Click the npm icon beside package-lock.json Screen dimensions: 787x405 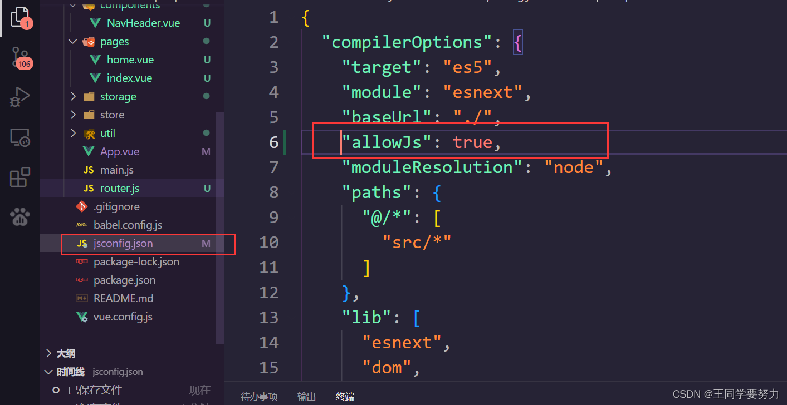click(x=82, y=262)
